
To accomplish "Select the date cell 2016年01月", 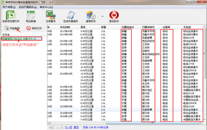I will (66, 90).
